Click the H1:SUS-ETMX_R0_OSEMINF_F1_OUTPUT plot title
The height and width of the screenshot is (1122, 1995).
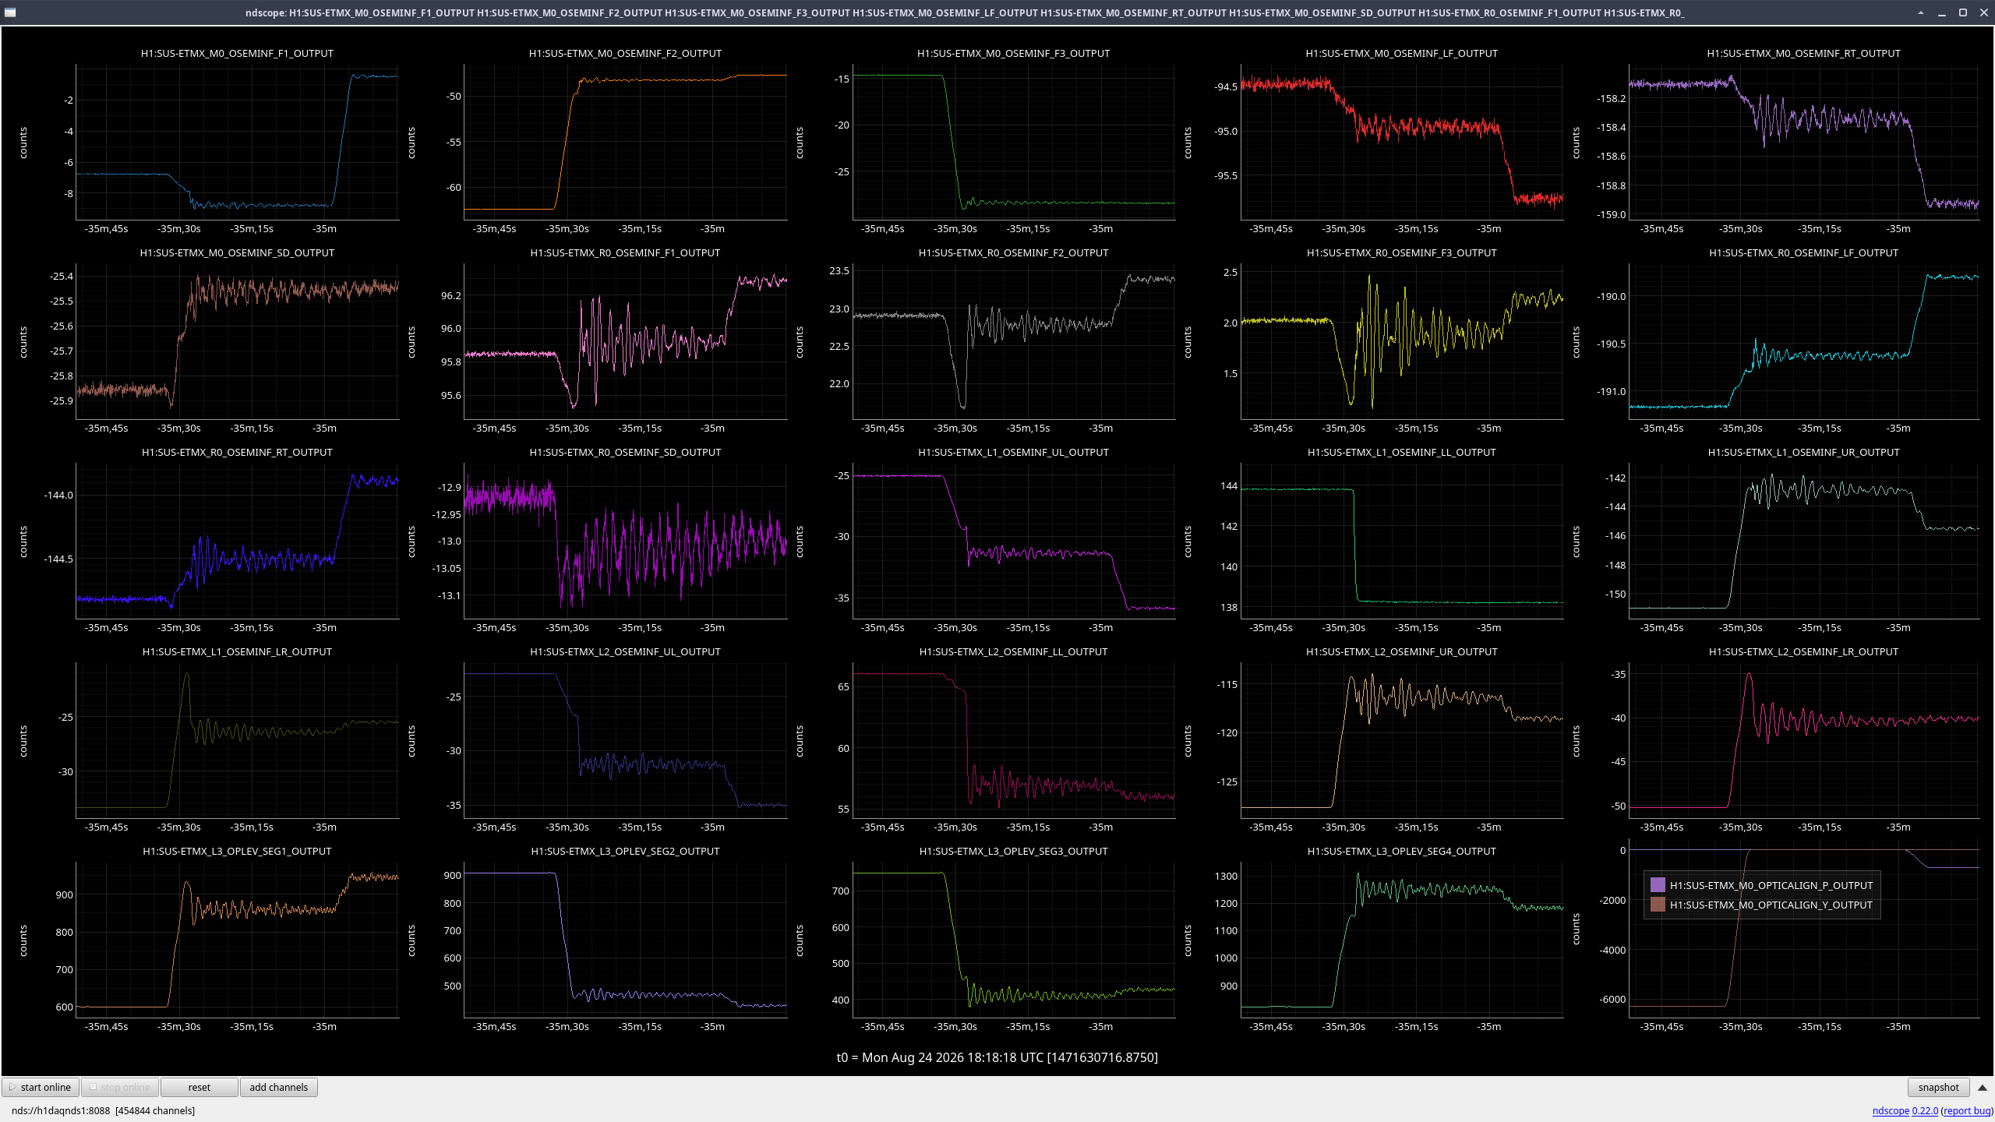pos(625,252)
